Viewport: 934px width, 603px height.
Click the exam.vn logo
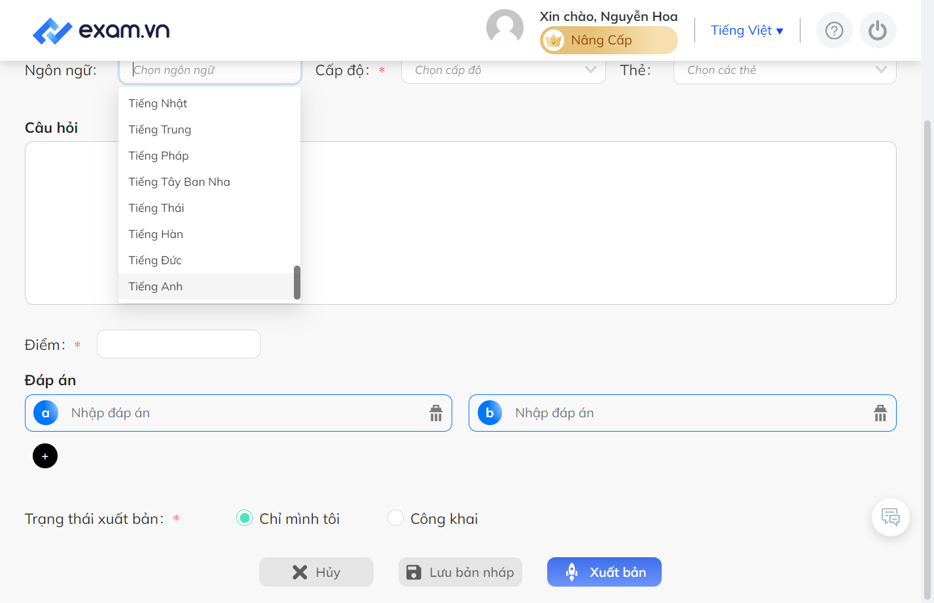pyautogui.click(x=101, y=31)
